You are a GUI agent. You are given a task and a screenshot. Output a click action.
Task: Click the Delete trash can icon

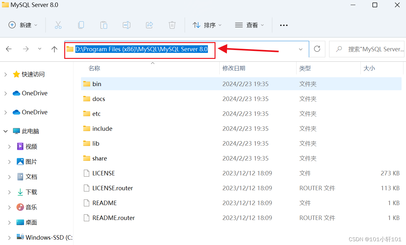click(x=172, y=25)
